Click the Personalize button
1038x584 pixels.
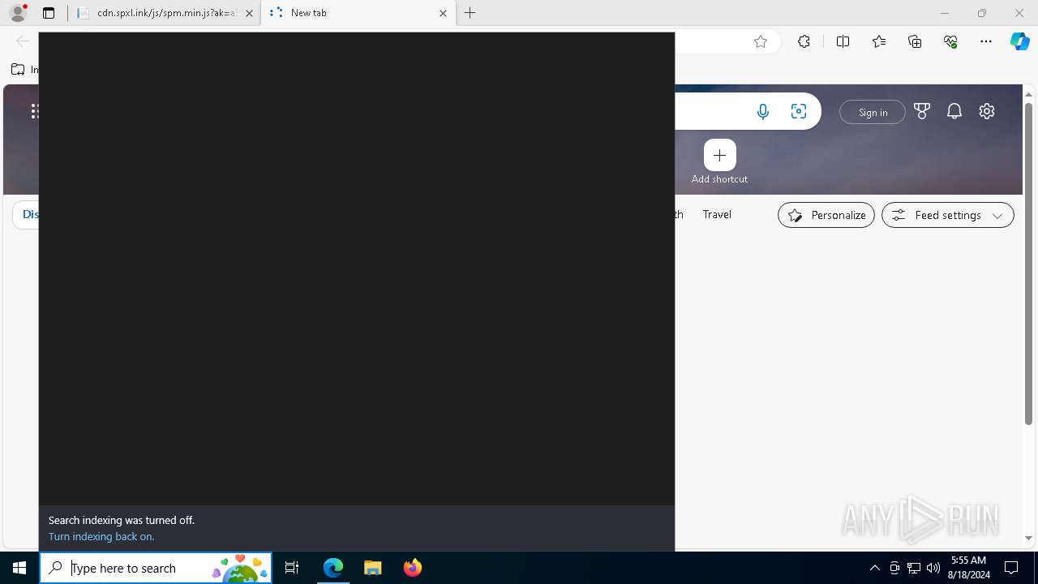826,215
